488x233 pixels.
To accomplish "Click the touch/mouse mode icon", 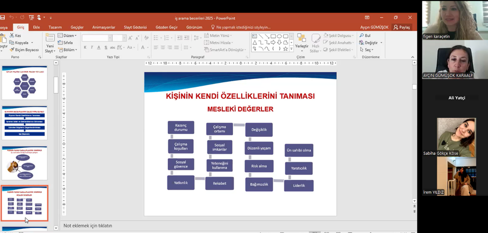I will [39, 18].
